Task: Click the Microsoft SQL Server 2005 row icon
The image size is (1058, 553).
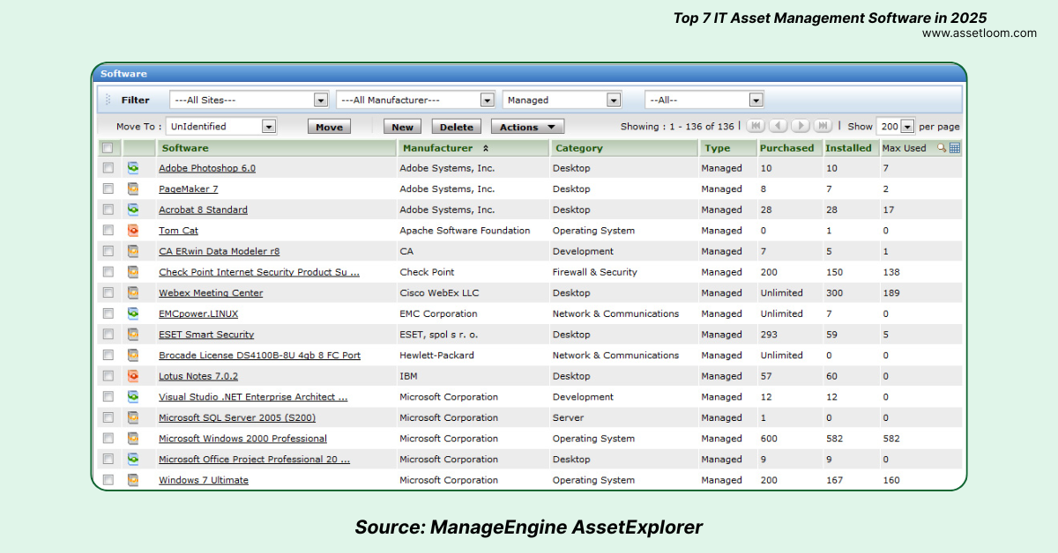Action: point(133,417)
